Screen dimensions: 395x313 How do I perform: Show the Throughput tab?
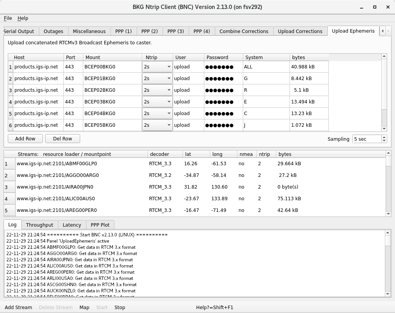point(39,225)
